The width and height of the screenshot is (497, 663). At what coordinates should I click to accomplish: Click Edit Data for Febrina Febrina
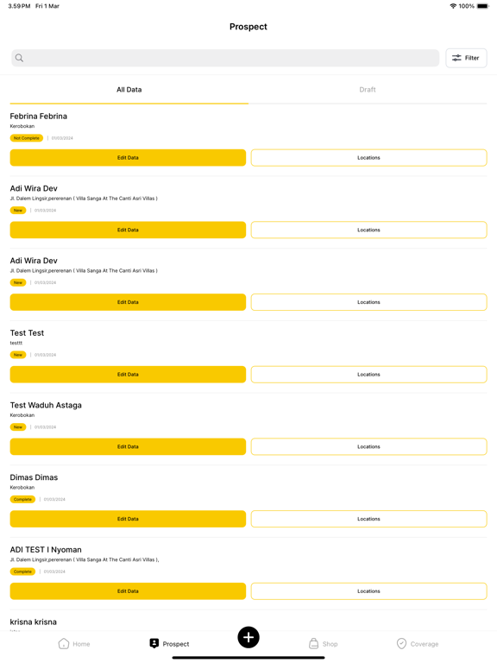[128, 158]
